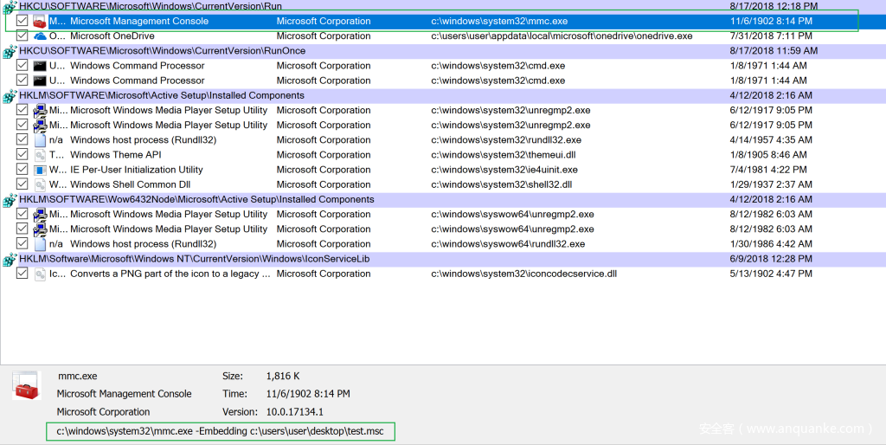The image size is (886, 445).
Task: Click the large mmc.exe toolbox icon in the details pane
Action: (x=27, y=385)
